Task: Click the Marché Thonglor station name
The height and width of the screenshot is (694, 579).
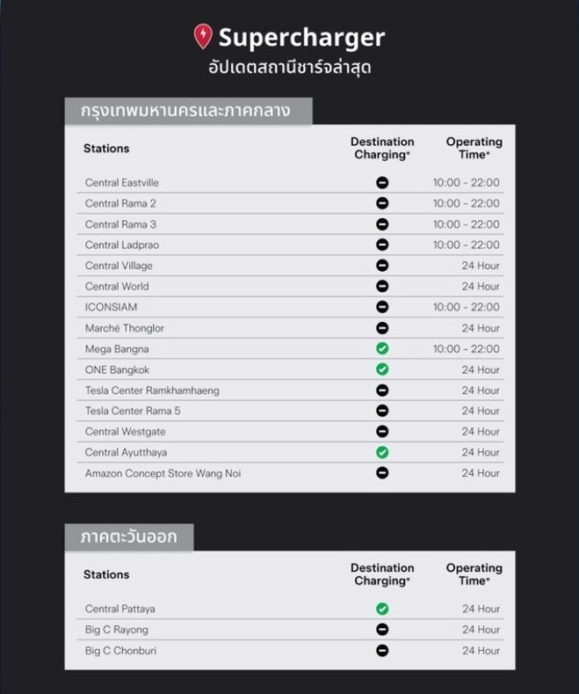Action: 125,328
